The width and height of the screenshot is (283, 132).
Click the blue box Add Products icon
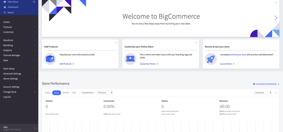pyautogui.click(x=50, y=59)
